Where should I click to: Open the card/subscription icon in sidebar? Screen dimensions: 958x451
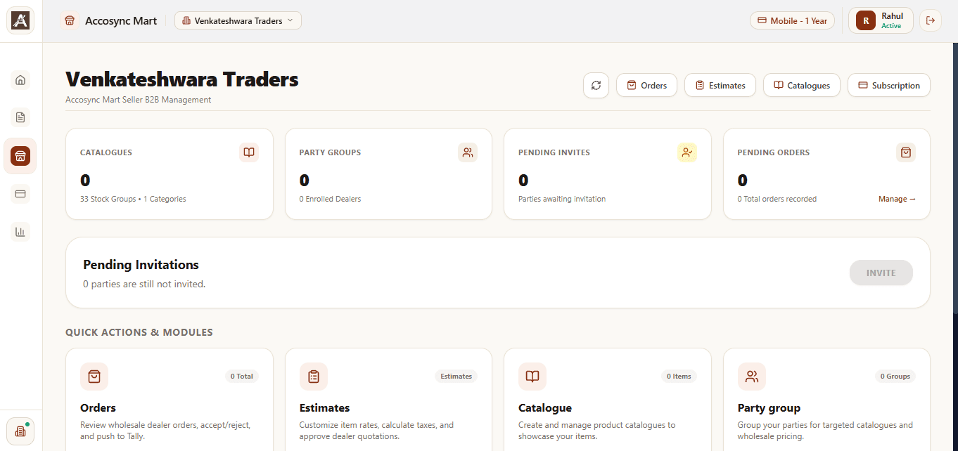(x=20, y=194)
